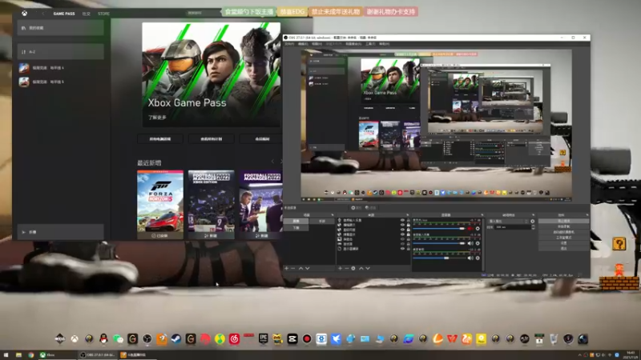The height and width of the screenshot is (360, 641).
Task: Show hidden system tray icons chevron
Action: tap(579, 355)
